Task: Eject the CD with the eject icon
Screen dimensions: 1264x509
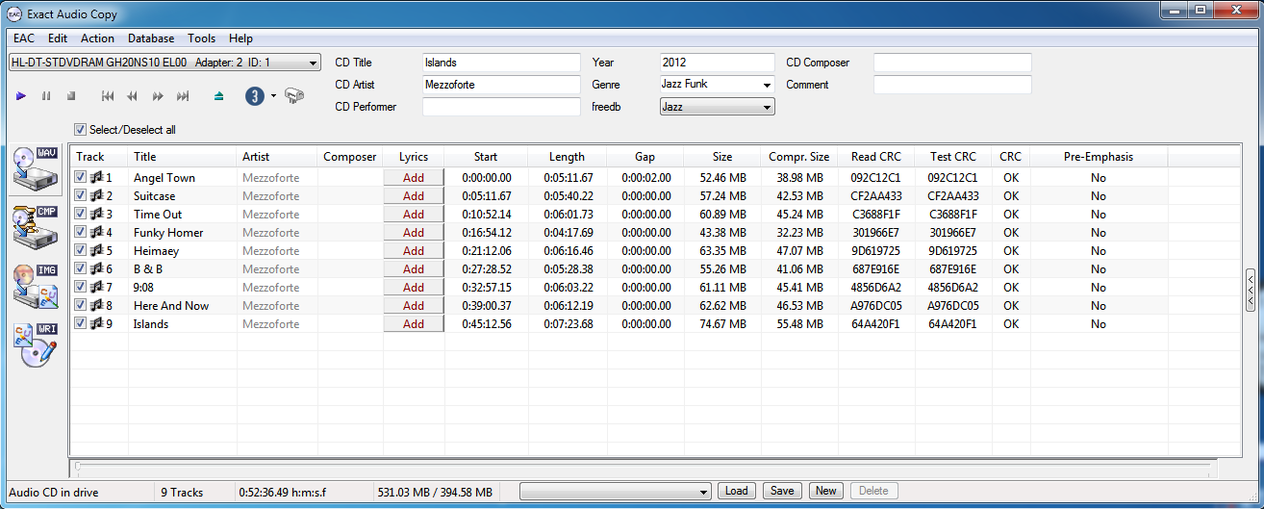Action: pos(219,96)
